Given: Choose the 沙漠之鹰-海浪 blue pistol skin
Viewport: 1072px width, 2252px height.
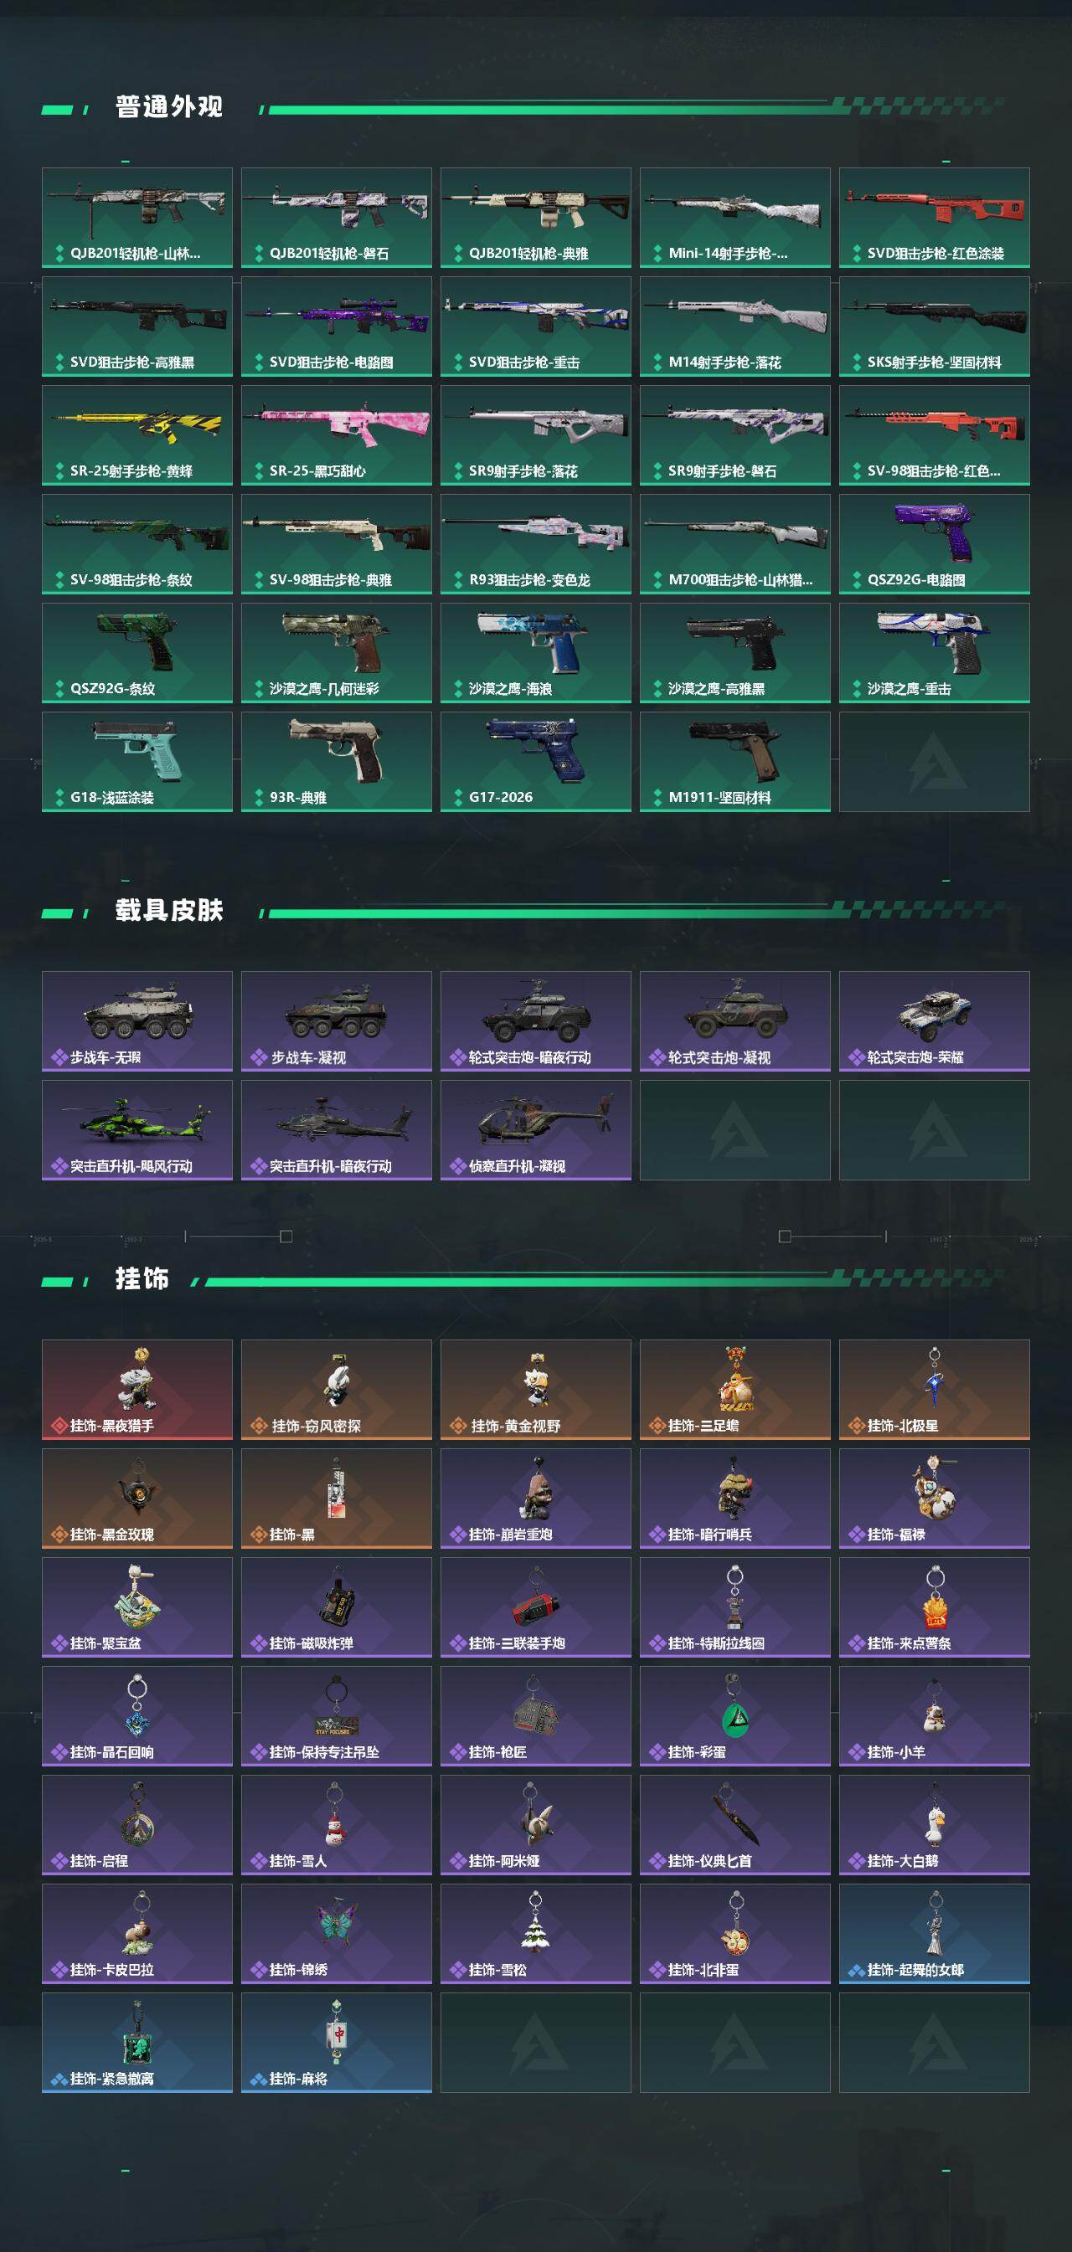Looking at the screenshot, I should [x=536, y=653].
